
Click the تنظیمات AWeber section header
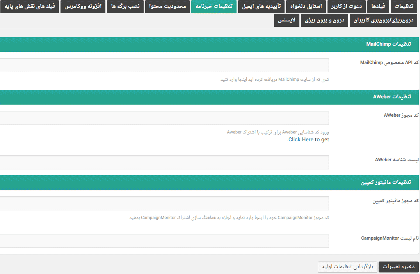click(x=210, y=97)
